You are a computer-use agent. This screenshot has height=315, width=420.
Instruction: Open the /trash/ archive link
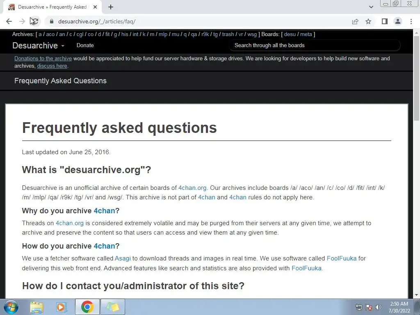pos(228,34)
